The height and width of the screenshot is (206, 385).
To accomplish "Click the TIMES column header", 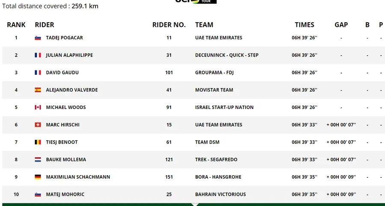I will (304, 25).
